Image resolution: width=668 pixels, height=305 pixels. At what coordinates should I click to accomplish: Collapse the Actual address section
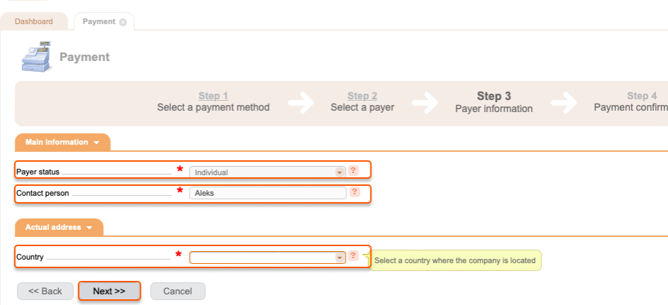59,227
